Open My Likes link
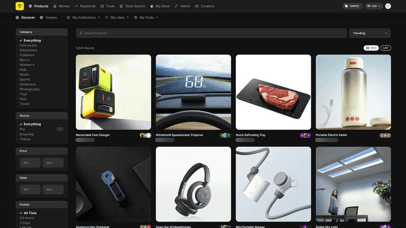 coord(117,18)
